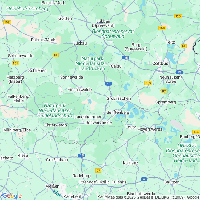The height and width of the screenshot is (200, 200).
Task: Select the Bautzen city label
Action: coord(172,182)
